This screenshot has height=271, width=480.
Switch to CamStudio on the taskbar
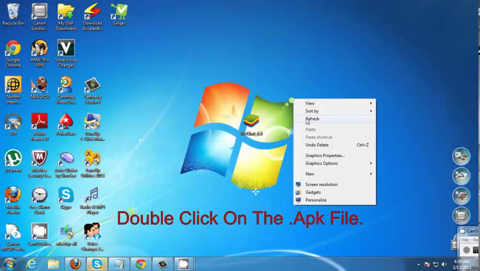click(184, 264)
